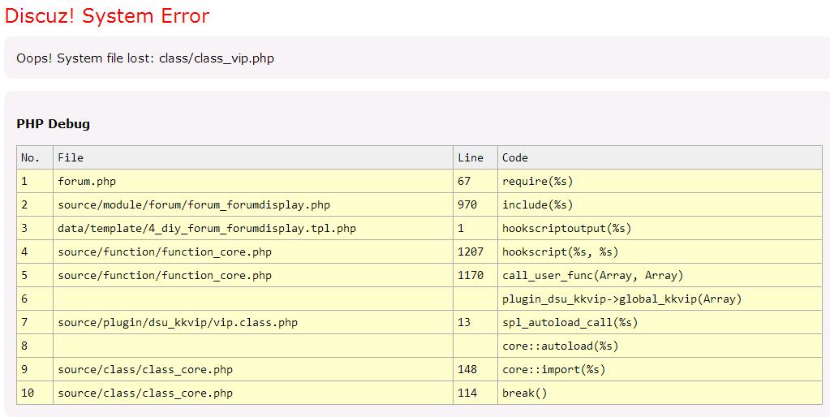Select the 'core::autoload(%s)' code cell
The width and height of the screenshot is (830, 417).
tap(660, 346)
